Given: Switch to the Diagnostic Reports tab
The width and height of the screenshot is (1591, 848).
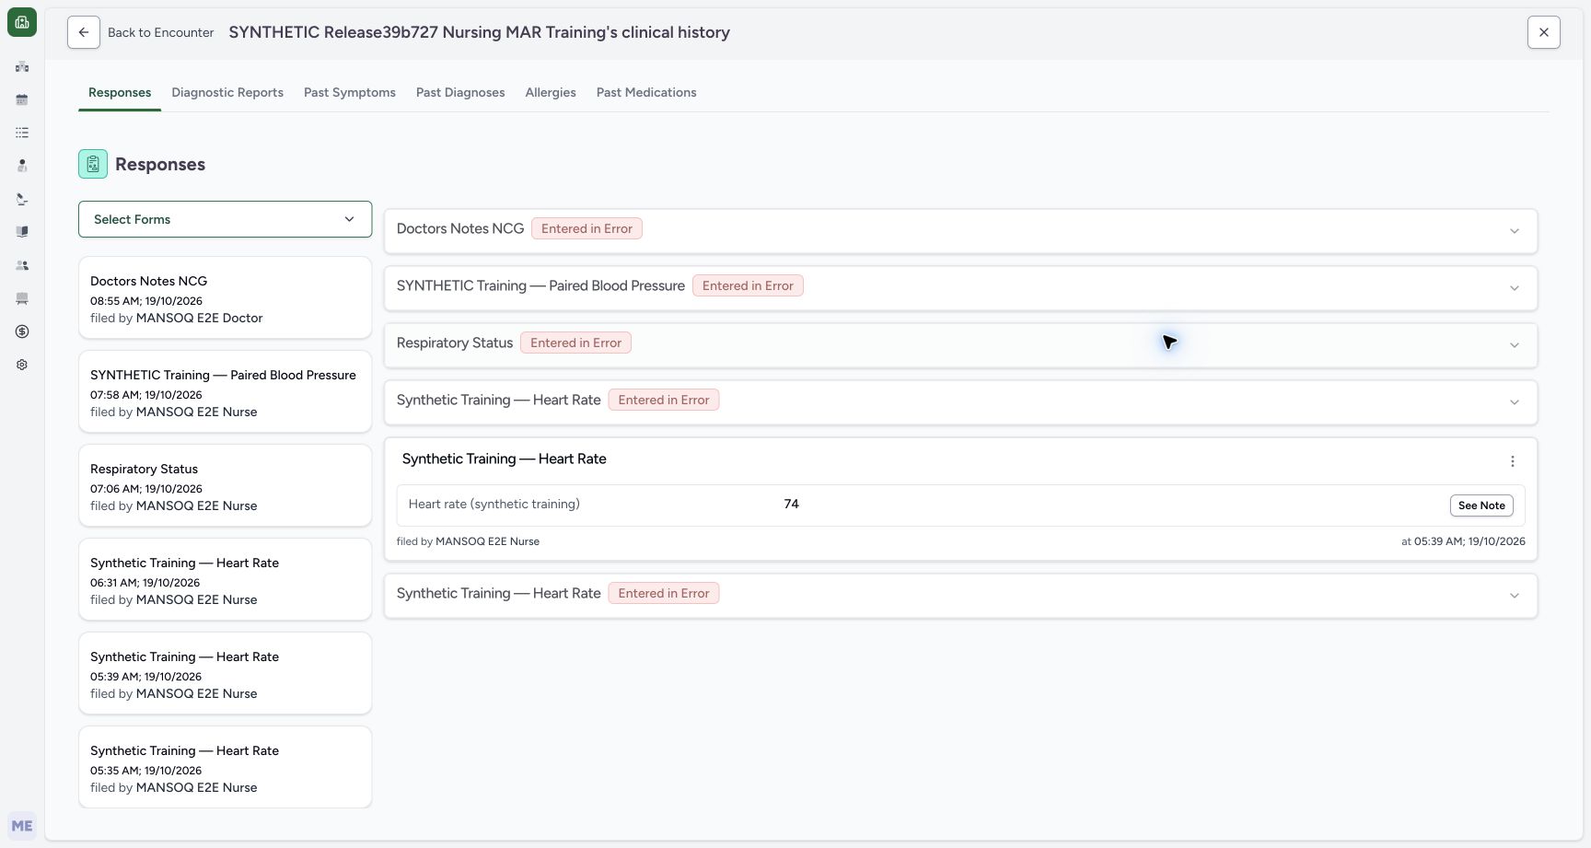Looking at the screenshot, I should [x=227, y=93].
